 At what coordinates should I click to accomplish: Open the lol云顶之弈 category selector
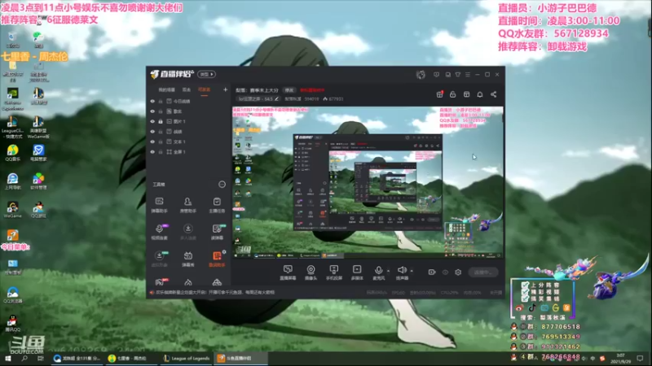[258, 98]
